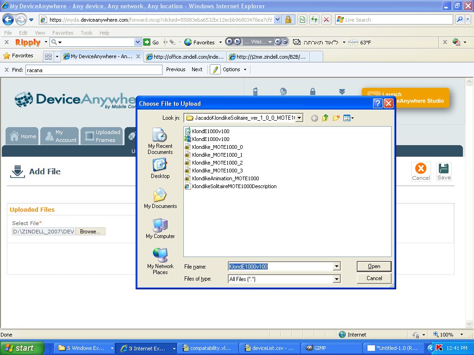This screenshot has height=355, width=474.
Task: Click the Live Search magnifier icon
Action: (460, 20)
